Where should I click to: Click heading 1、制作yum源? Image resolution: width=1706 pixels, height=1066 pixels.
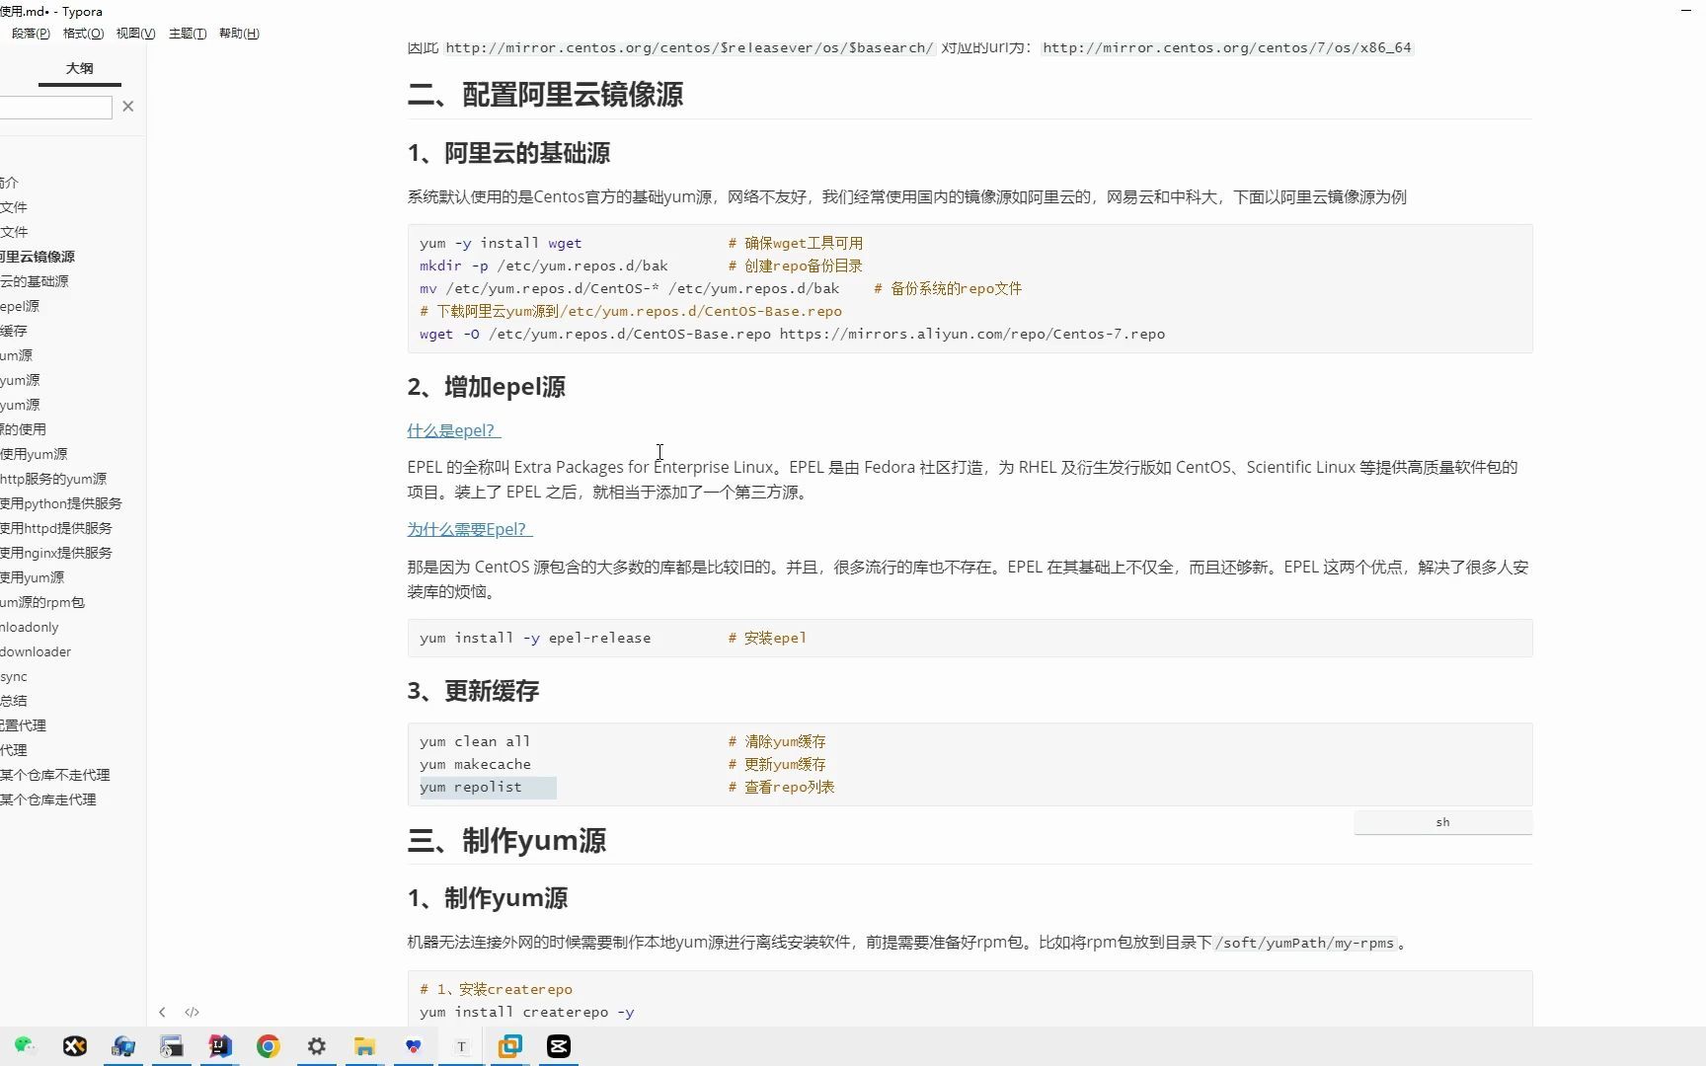pos(487,898)
